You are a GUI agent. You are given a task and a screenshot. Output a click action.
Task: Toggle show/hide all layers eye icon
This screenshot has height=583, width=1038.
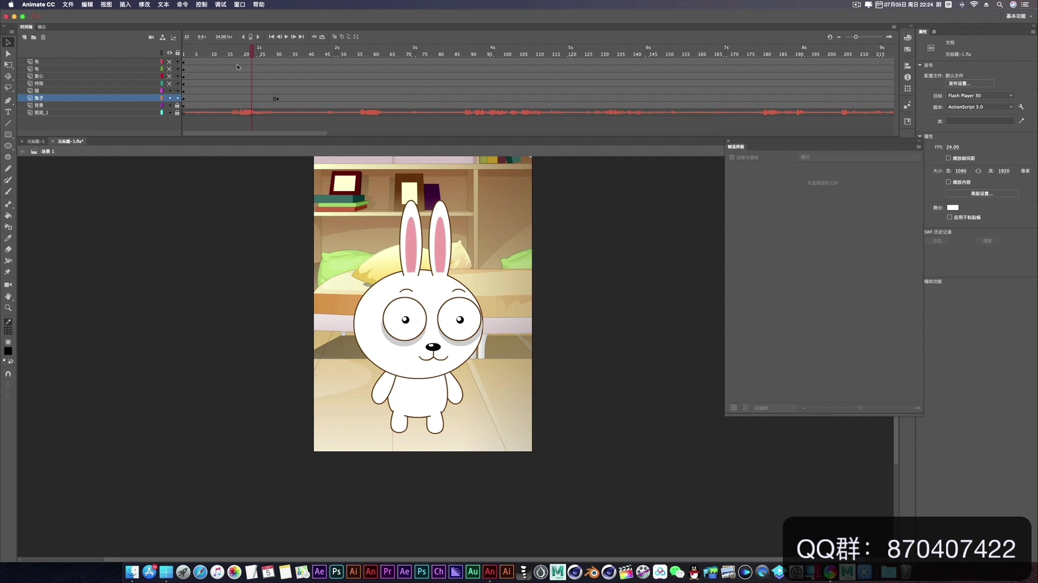coord(169,53)
